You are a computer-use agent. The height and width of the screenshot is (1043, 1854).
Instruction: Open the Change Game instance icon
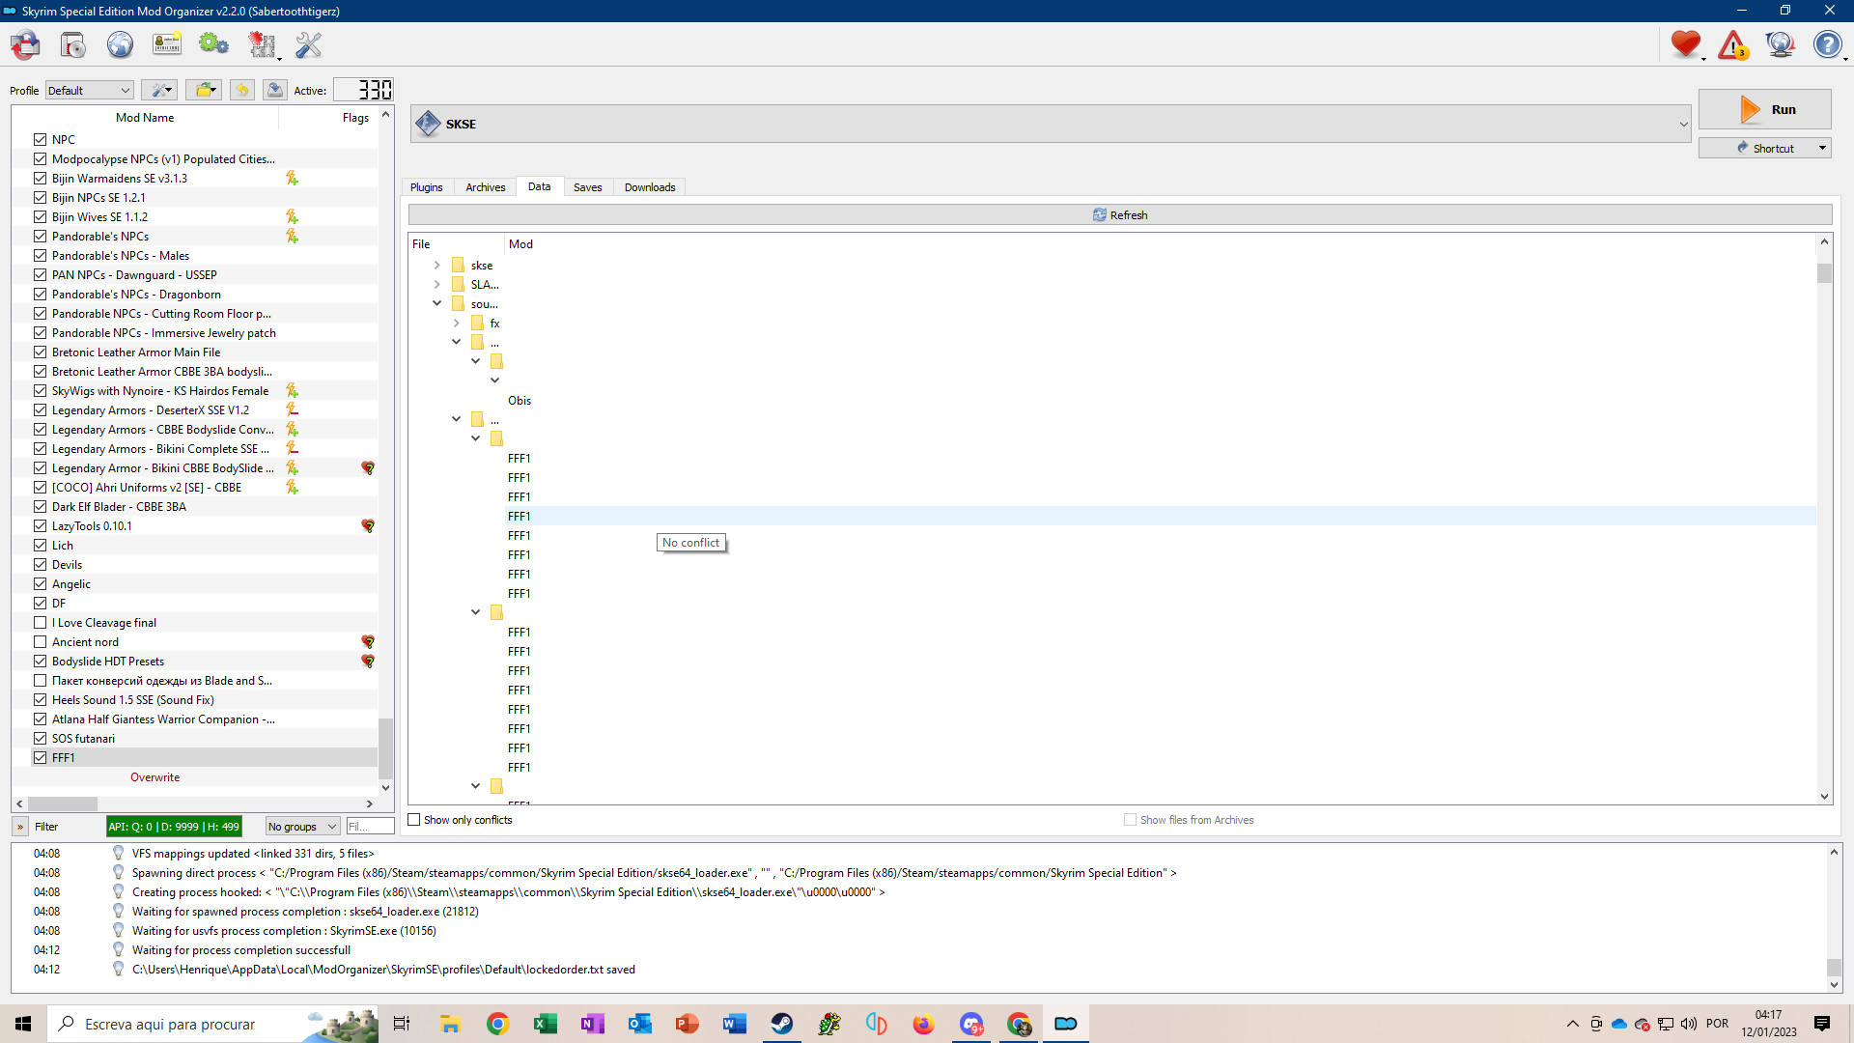pyautogui.click(x=25, y=44)
